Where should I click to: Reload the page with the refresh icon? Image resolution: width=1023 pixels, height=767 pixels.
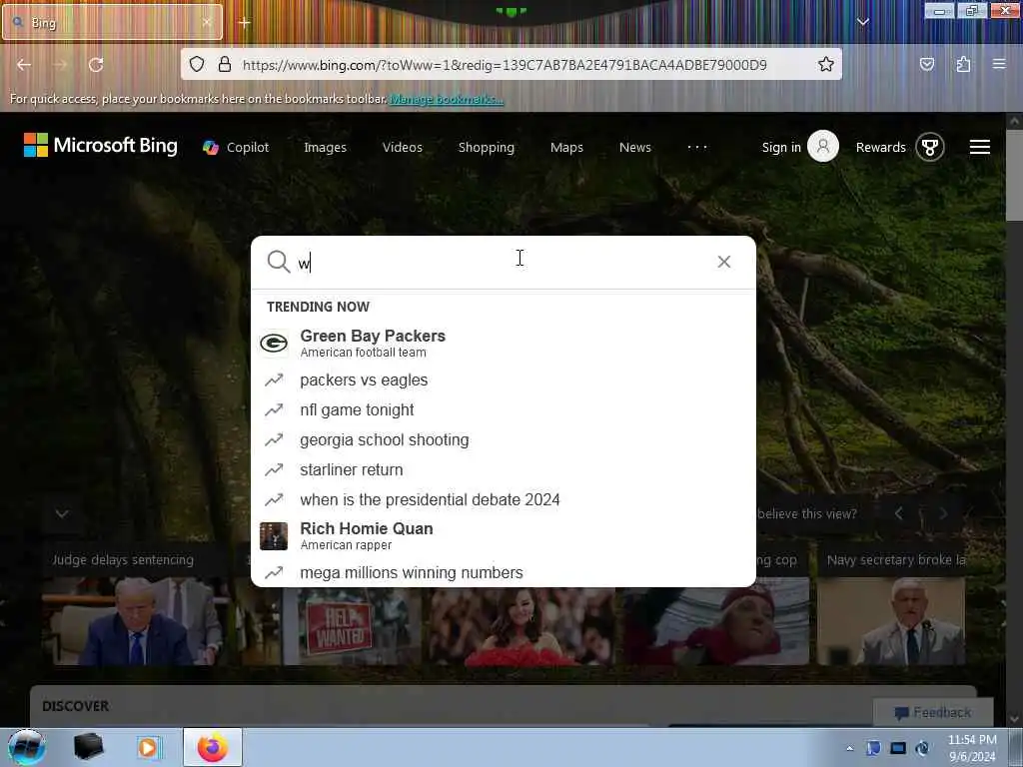click(x=96, y=65)
